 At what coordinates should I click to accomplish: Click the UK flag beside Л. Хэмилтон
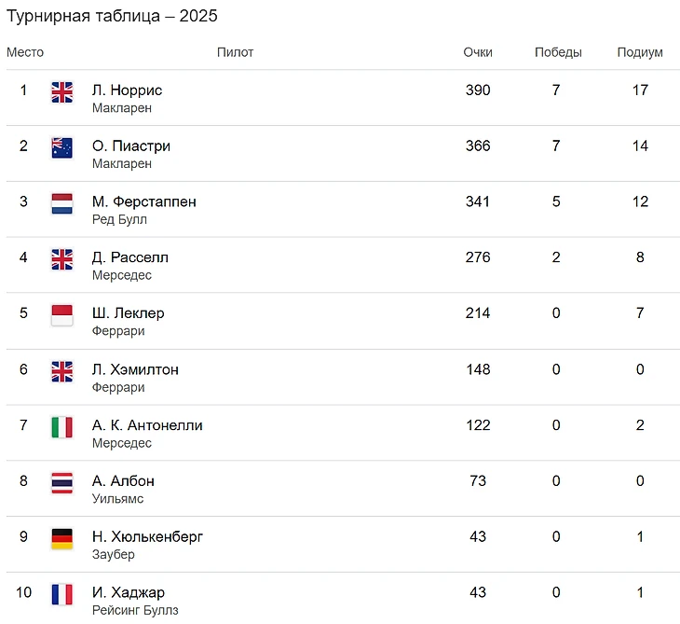tap(61, 371)
